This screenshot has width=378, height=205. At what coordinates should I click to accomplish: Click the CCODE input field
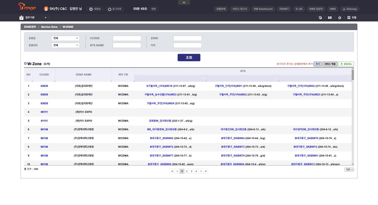tap(127, 38)
